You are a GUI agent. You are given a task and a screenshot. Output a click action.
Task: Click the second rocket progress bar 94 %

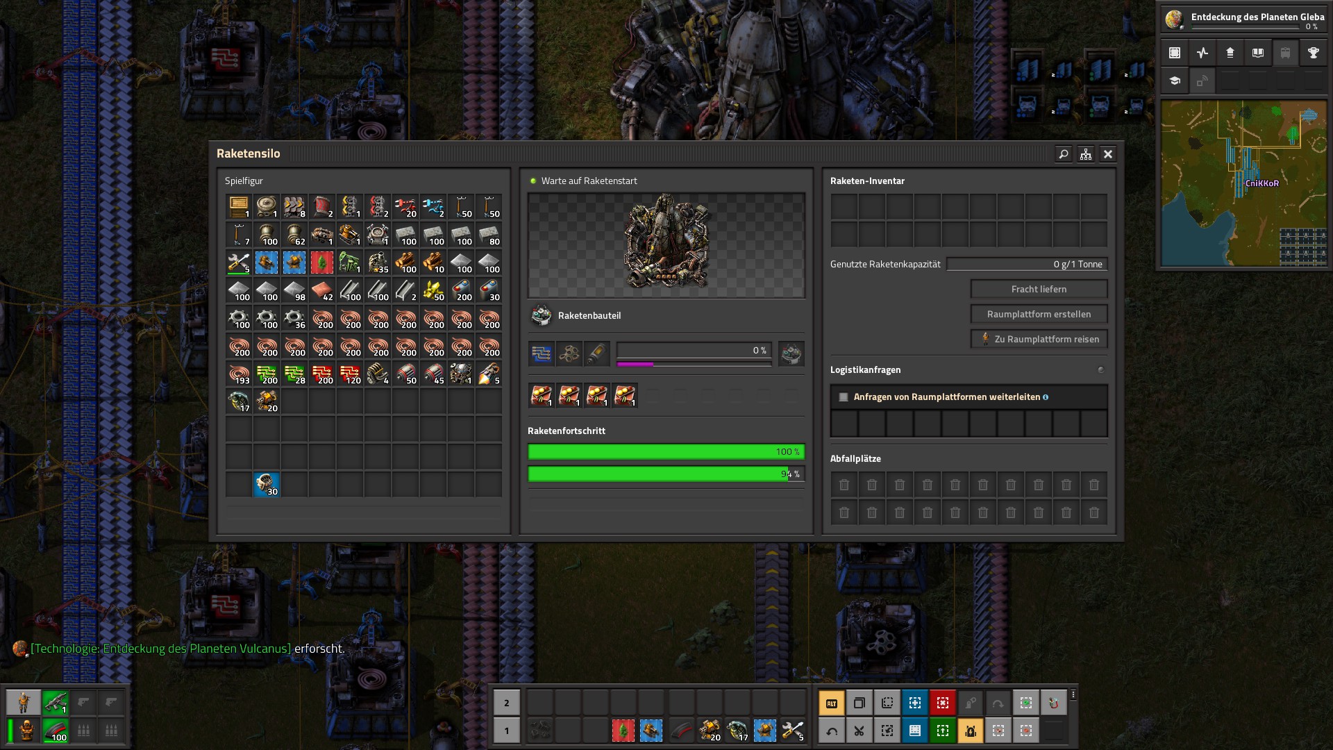(666, 474)
